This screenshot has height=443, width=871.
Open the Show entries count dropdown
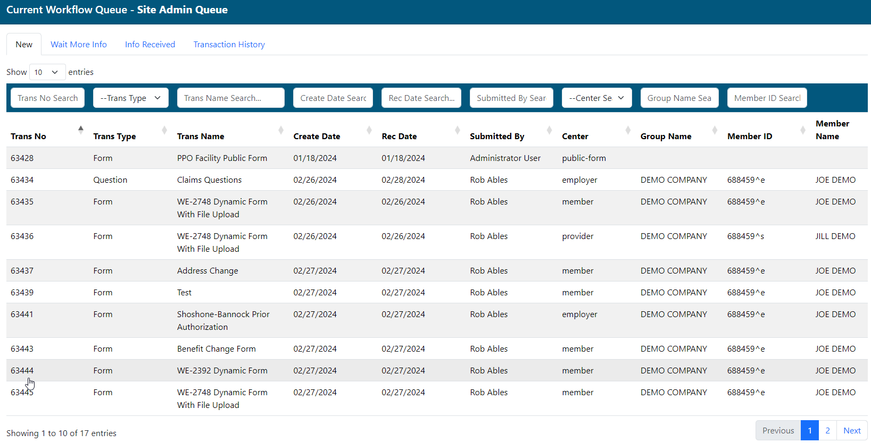47,72
